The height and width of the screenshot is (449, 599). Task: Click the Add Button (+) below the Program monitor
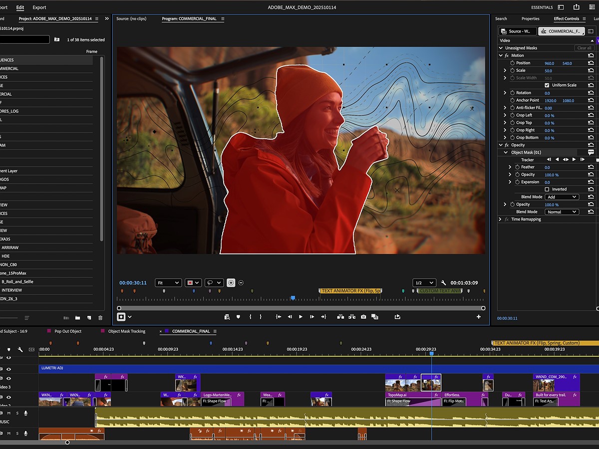pyautogui.click(x=478, y=316)
